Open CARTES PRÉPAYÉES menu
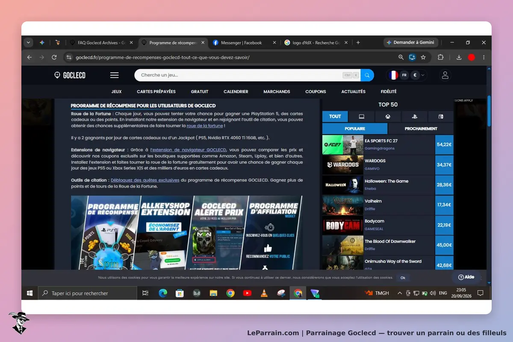Screen dimensions: 513x342 coord(156,91)
